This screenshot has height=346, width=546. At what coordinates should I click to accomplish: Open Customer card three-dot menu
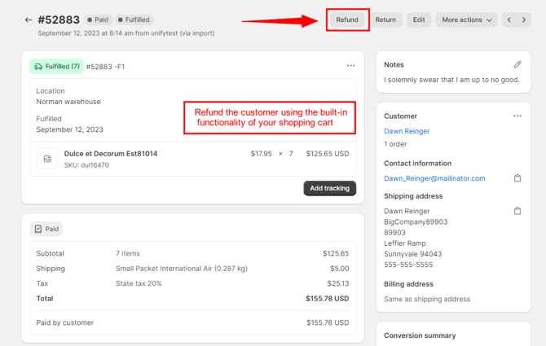(x=517, y=116)
